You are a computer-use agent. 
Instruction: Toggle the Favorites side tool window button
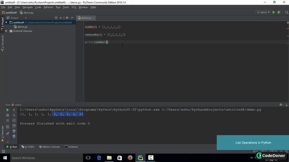pyautogui.click(x=2, y=134)
